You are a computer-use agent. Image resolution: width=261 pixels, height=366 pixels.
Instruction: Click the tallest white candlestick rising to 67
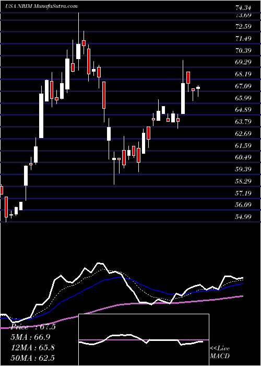(x=41, y=116)
